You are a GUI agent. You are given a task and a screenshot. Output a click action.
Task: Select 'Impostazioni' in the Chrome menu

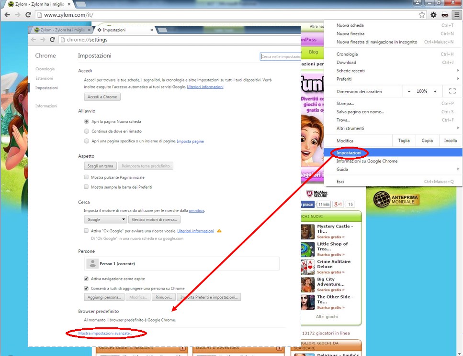pos(349,153)
